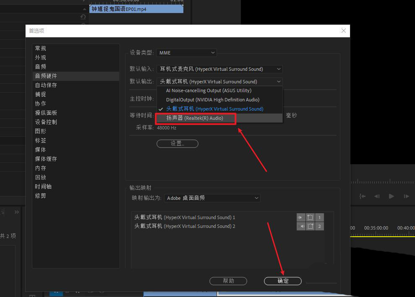Select the 钟馗捉鬼国语EP01.mp4 clip in the timeline
415x297 pixels.
[137, 9]
